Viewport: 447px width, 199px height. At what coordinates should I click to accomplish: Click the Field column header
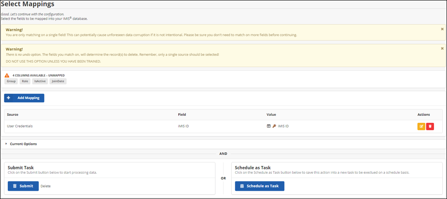click(182, 115)
